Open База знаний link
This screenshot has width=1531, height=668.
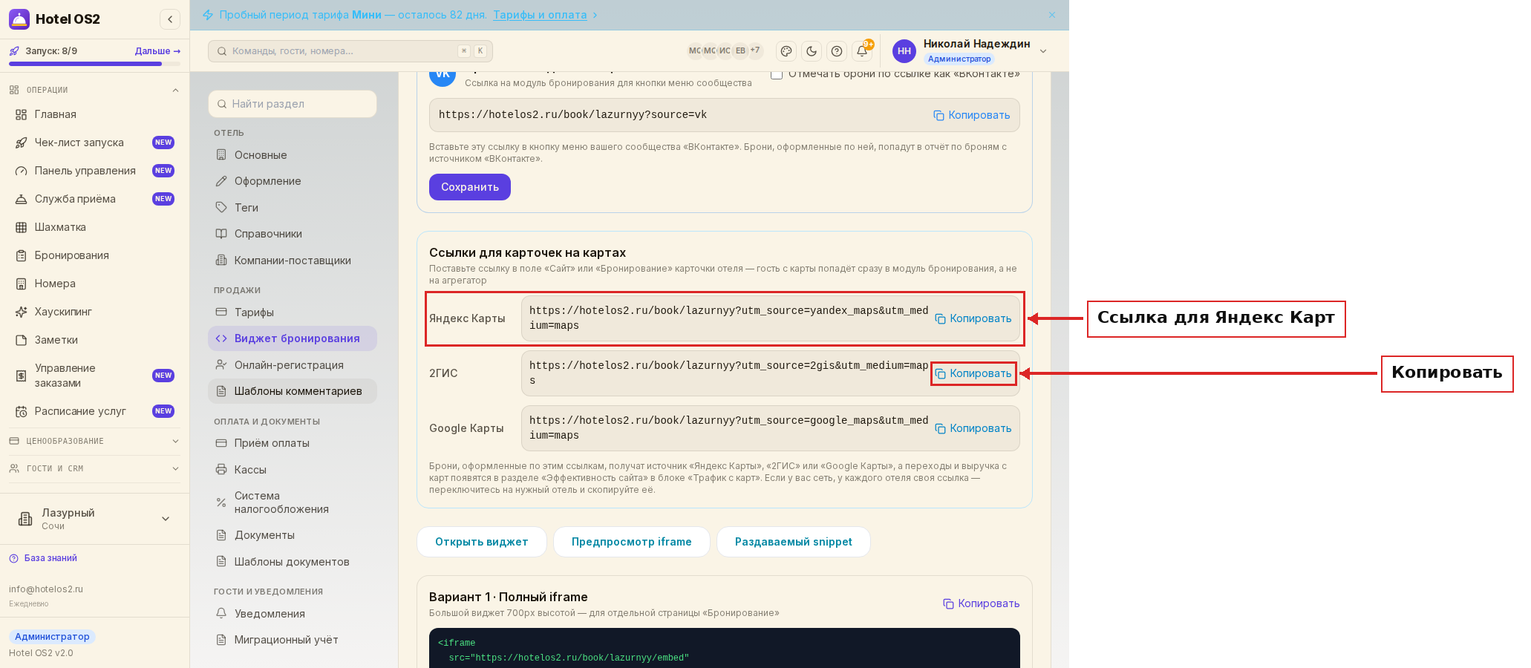tap(44, 558)
